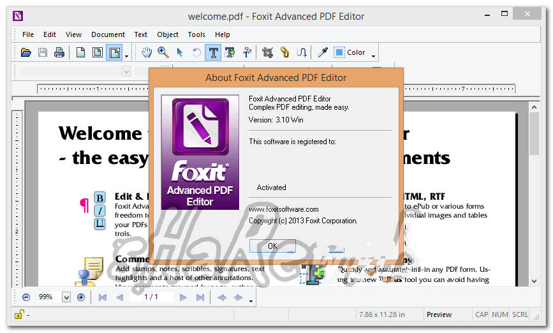Go to the previous page

[x=119, y=297]
